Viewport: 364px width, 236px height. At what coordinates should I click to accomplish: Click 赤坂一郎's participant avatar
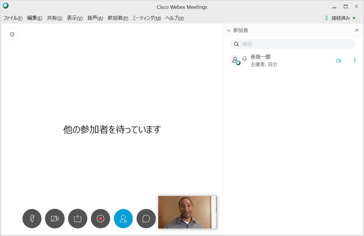(x=235, y=60)
